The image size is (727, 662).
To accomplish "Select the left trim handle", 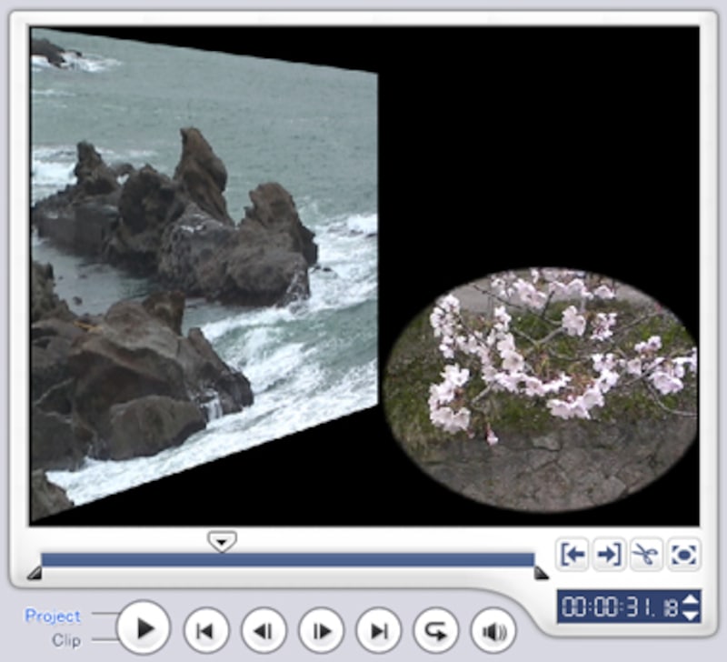I will click(35, 573).
